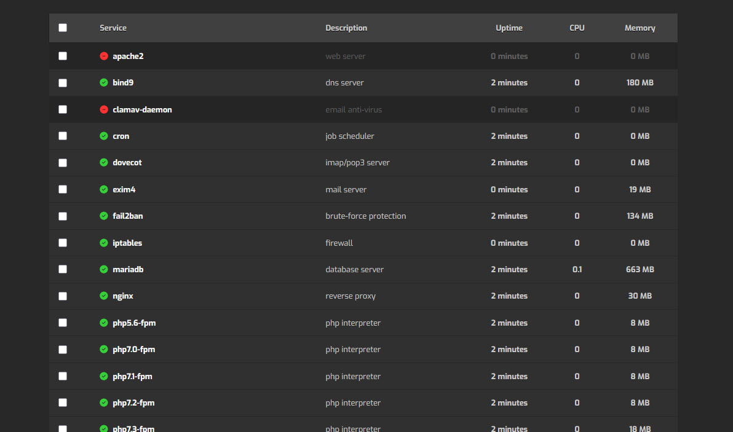Click the 19 MB memory value for exim4
This screenshot has height=432, width=733.
640,190
